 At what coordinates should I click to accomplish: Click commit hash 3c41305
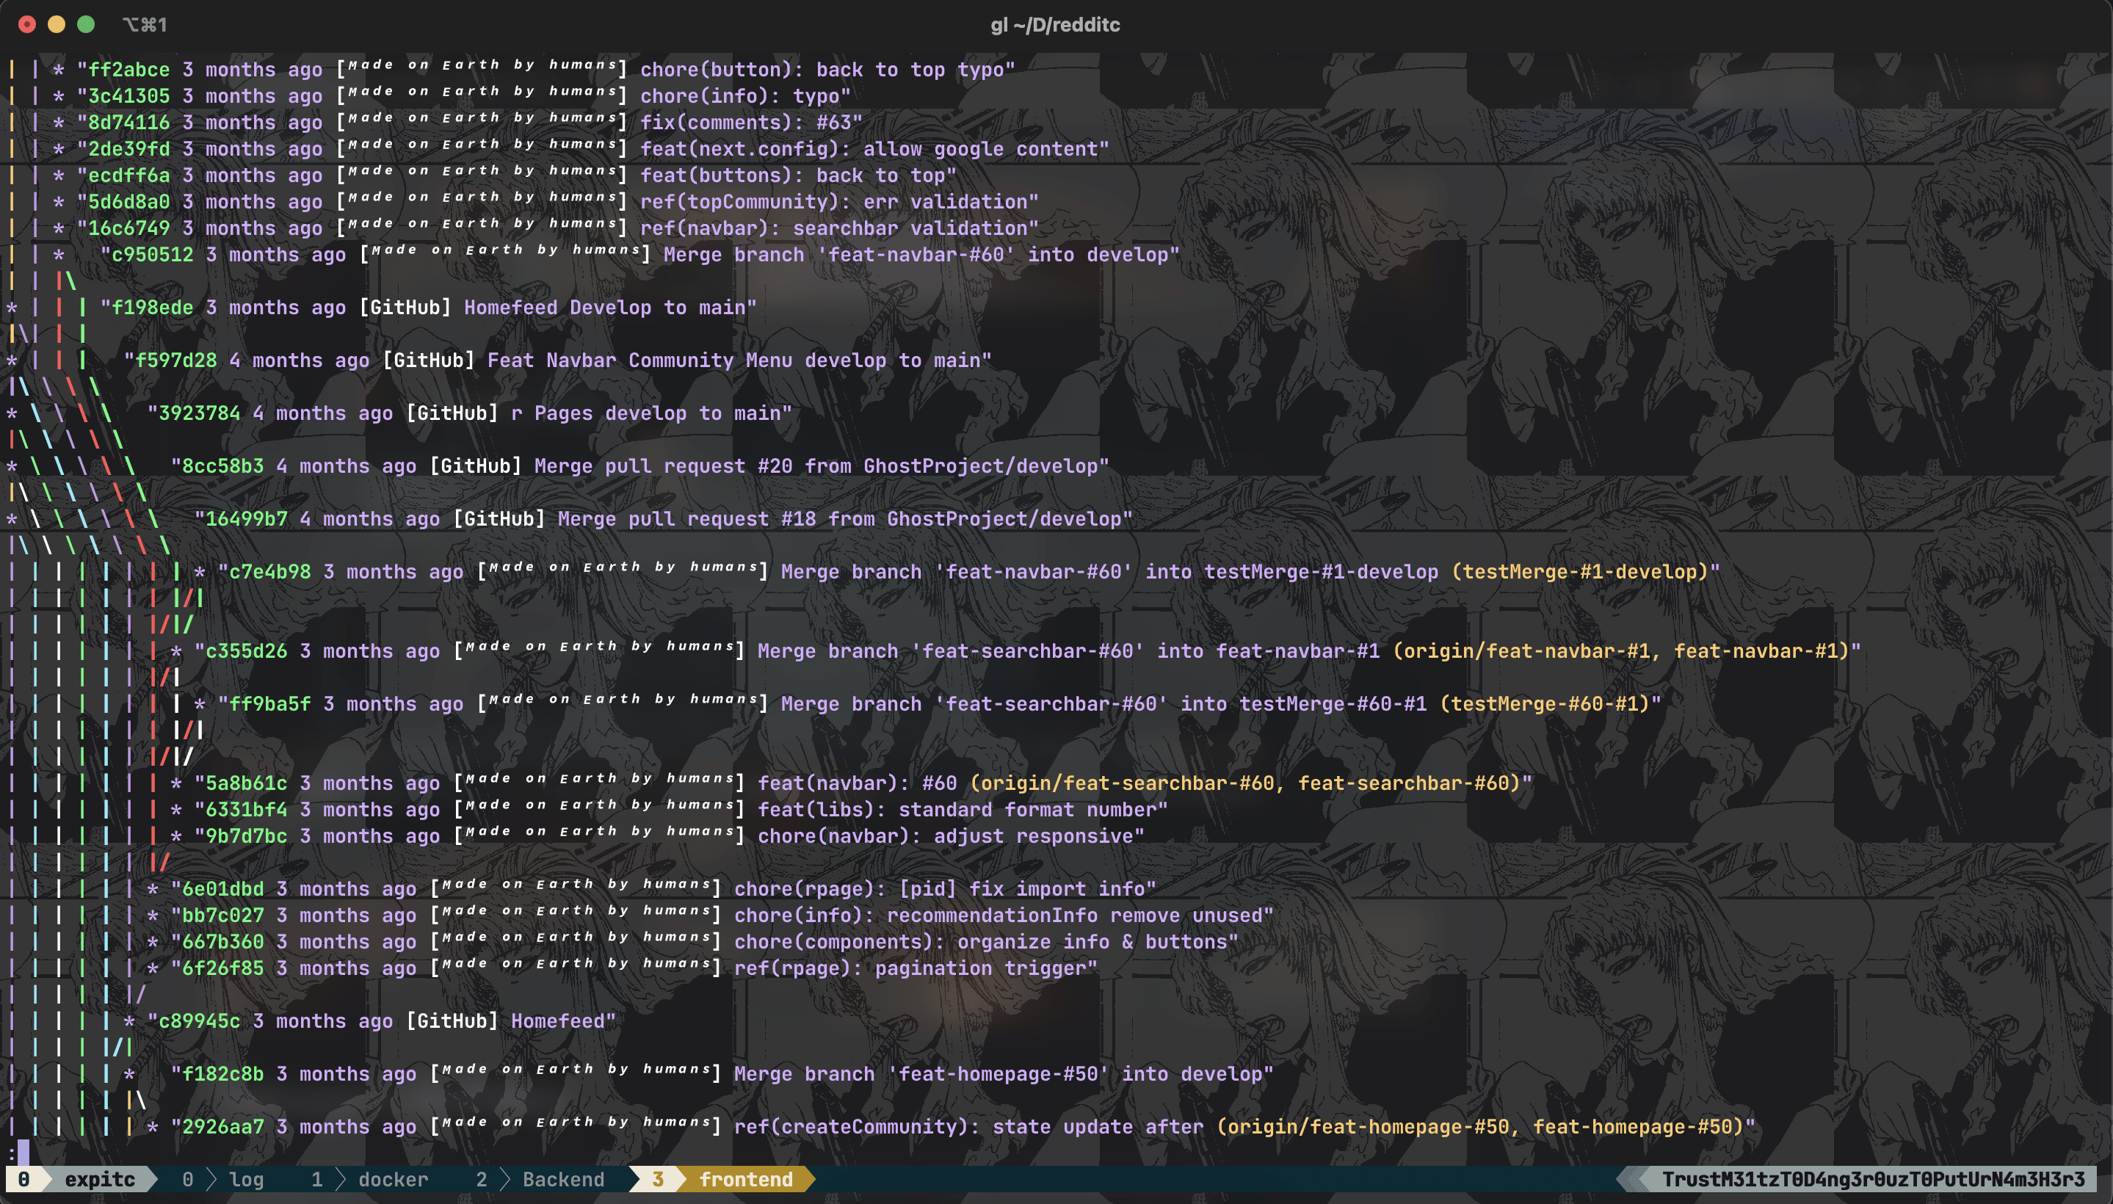pos(128,96)
